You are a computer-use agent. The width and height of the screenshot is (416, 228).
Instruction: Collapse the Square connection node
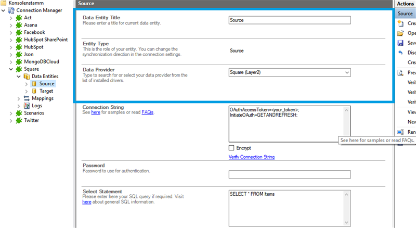click(11, 69)
